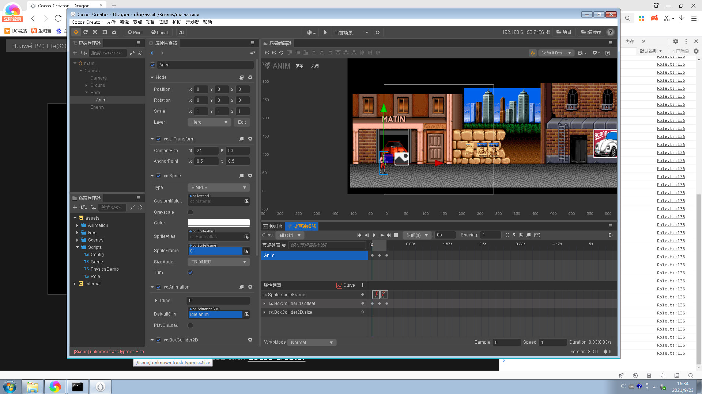The width and height of the screenshot is (702, 394).
Task: Click the Edit button next to Layer
Action: coord(242,122)
